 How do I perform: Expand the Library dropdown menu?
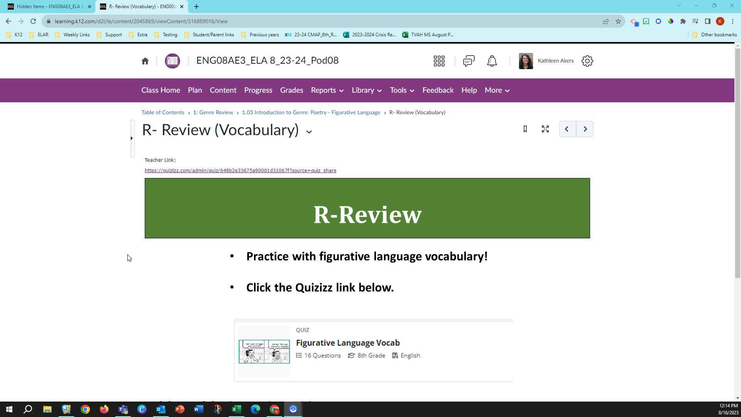pyautogui.click(x=367, y=90)
